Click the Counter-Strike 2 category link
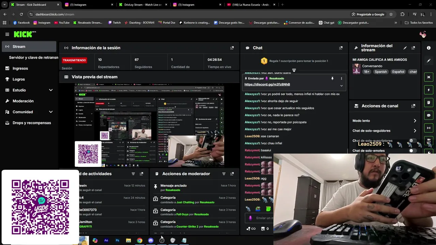 [x=187, y=227]
